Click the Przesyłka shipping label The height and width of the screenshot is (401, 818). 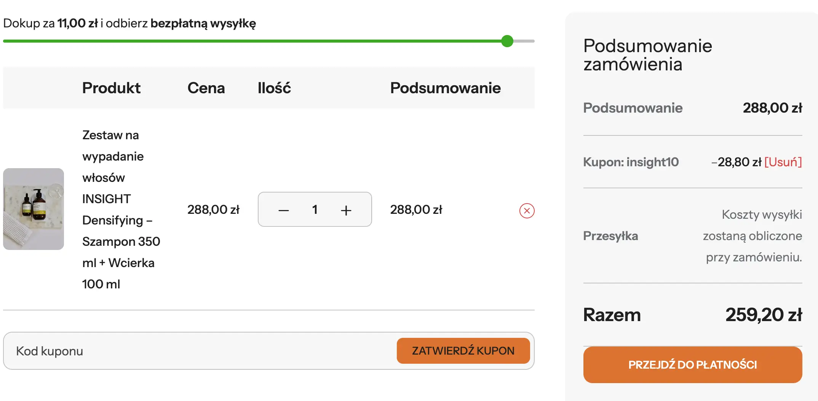tap(610, 236)
